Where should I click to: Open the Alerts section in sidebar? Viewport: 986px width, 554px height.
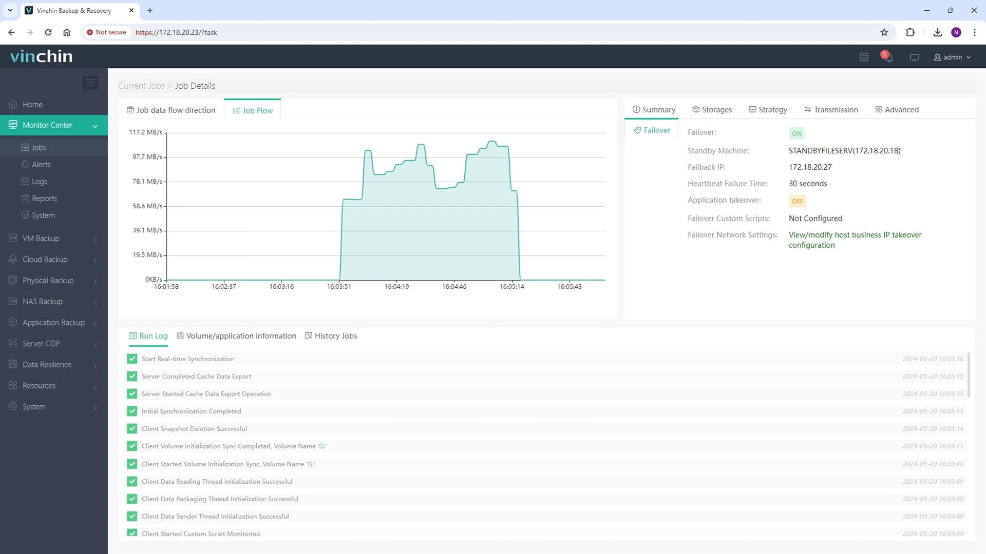[41, 164]
